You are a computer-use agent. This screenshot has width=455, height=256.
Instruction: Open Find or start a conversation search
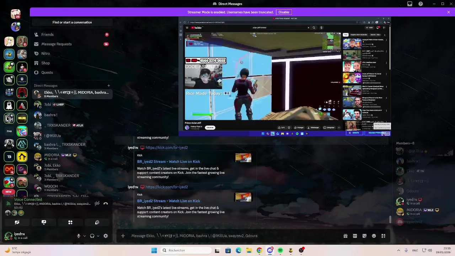72,22
